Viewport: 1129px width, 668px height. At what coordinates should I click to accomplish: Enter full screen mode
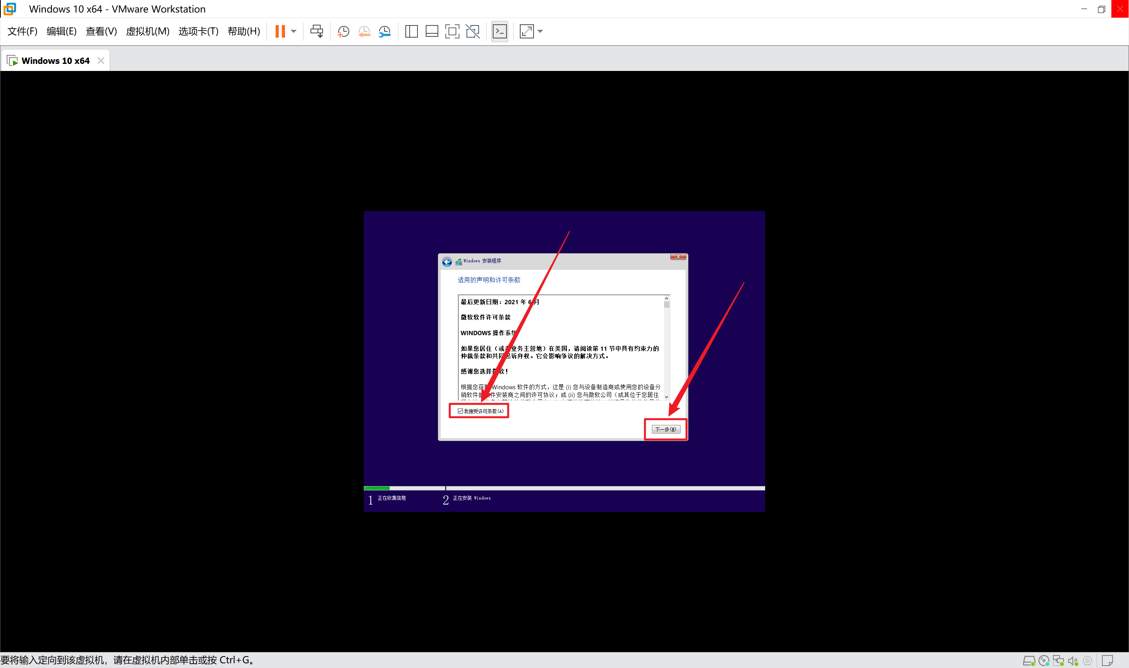coord(452,31)
